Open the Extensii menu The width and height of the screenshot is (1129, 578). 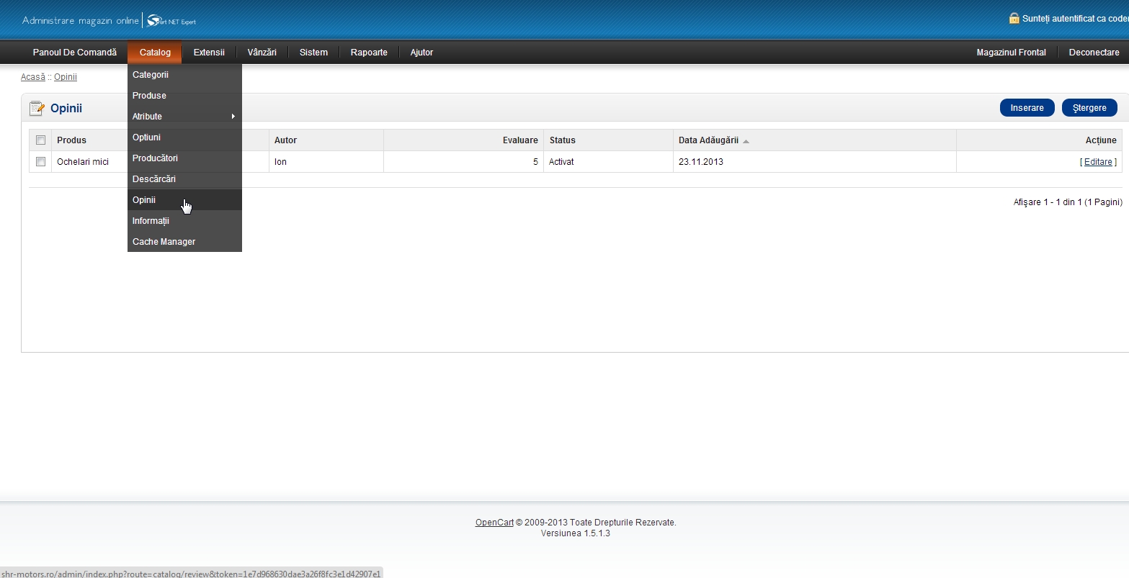point(209,53)
